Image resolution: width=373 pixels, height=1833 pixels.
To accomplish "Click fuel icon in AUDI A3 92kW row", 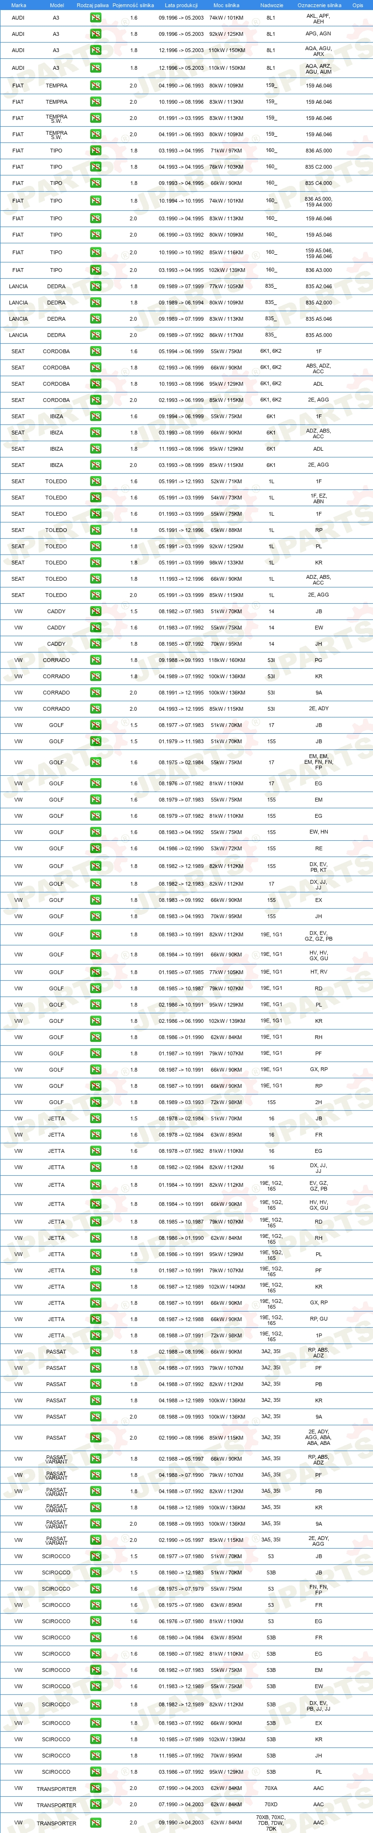I will [x=95, y=34].
